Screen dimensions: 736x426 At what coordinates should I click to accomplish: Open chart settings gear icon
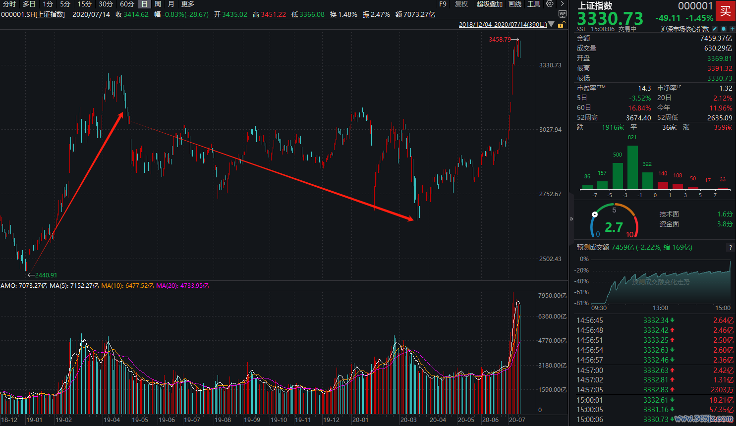550,4
